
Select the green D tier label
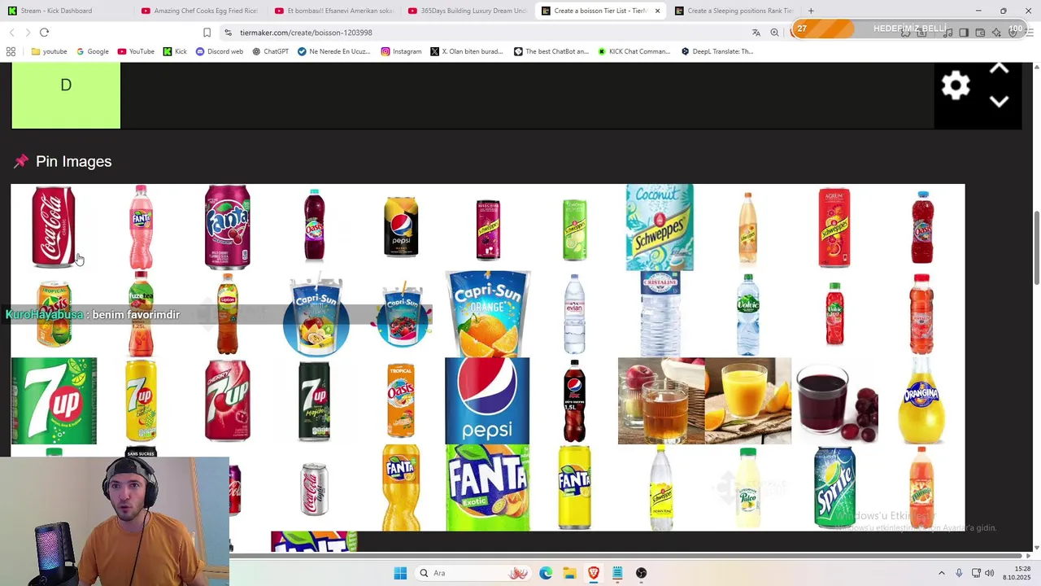[x=66, y=94]
